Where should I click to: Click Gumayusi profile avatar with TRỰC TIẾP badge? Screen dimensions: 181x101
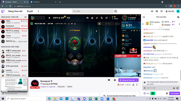click(35, 84)
